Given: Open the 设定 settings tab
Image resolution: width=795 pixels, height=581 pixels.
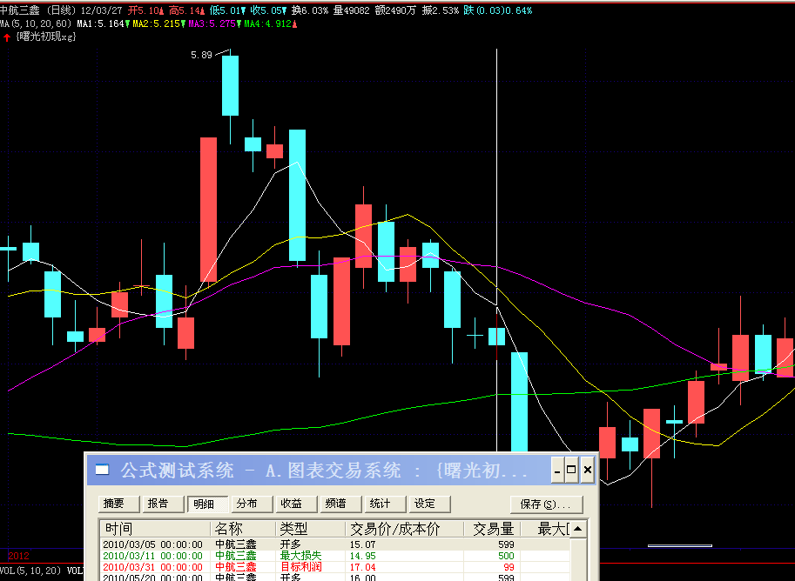Looking at the screenshot, I should pos(425,504).
